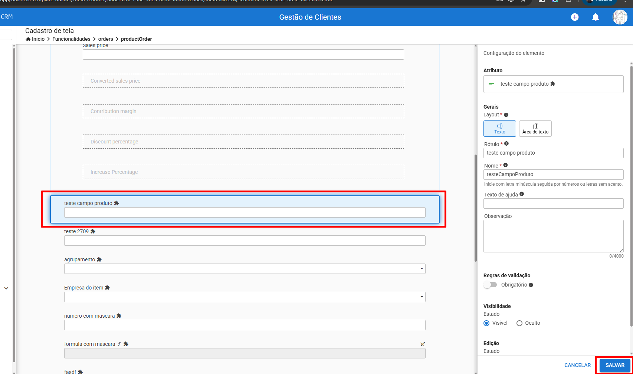Click info icon next to Texto de ajuda
Screen dimensions: 633x374
tap(522, 194)
